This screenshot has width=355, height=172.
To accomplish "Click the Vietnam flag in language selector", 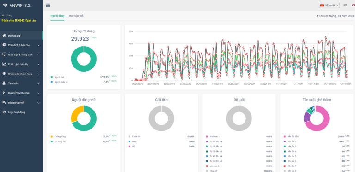I will point(322,5).
